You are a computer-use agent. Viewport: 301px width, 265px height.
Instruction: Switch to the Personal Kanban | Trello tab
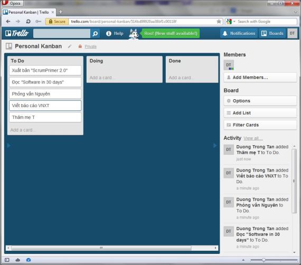coord(29,12)
